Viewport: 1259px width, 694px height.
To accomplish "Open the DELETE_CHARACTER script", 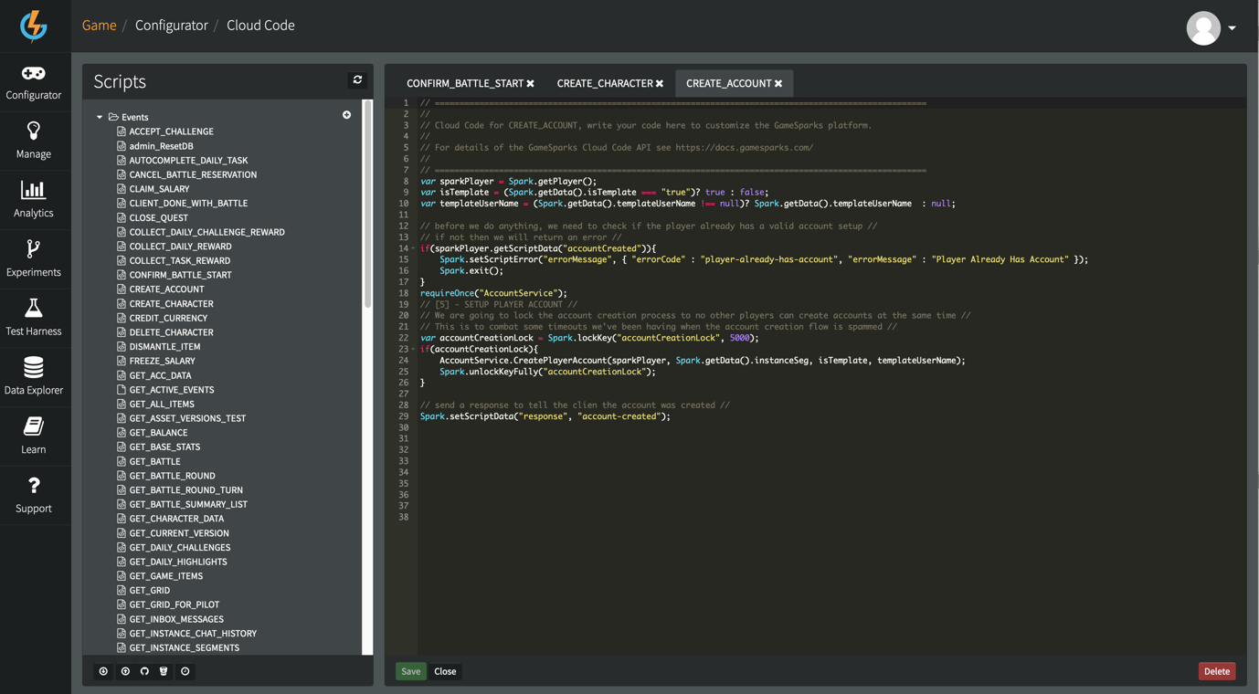I will click(x=171, y=332).
